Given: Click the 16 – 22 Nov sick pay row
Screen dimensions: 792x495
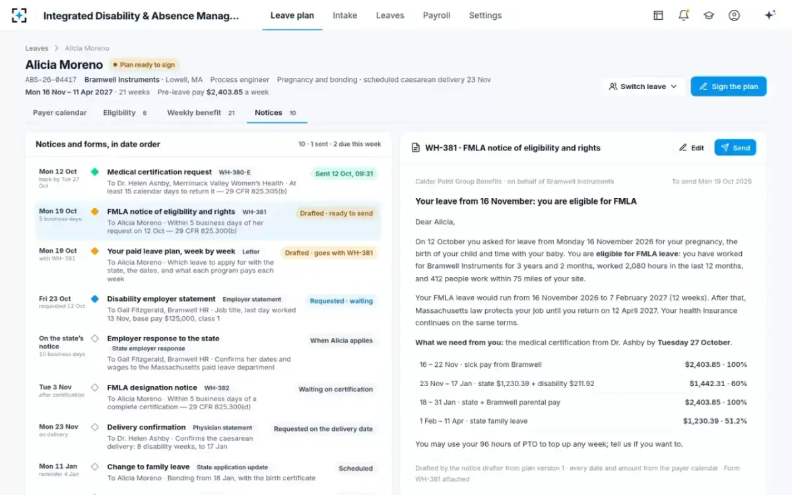Looking at the screenshot, I should click(x=583, y=364).
